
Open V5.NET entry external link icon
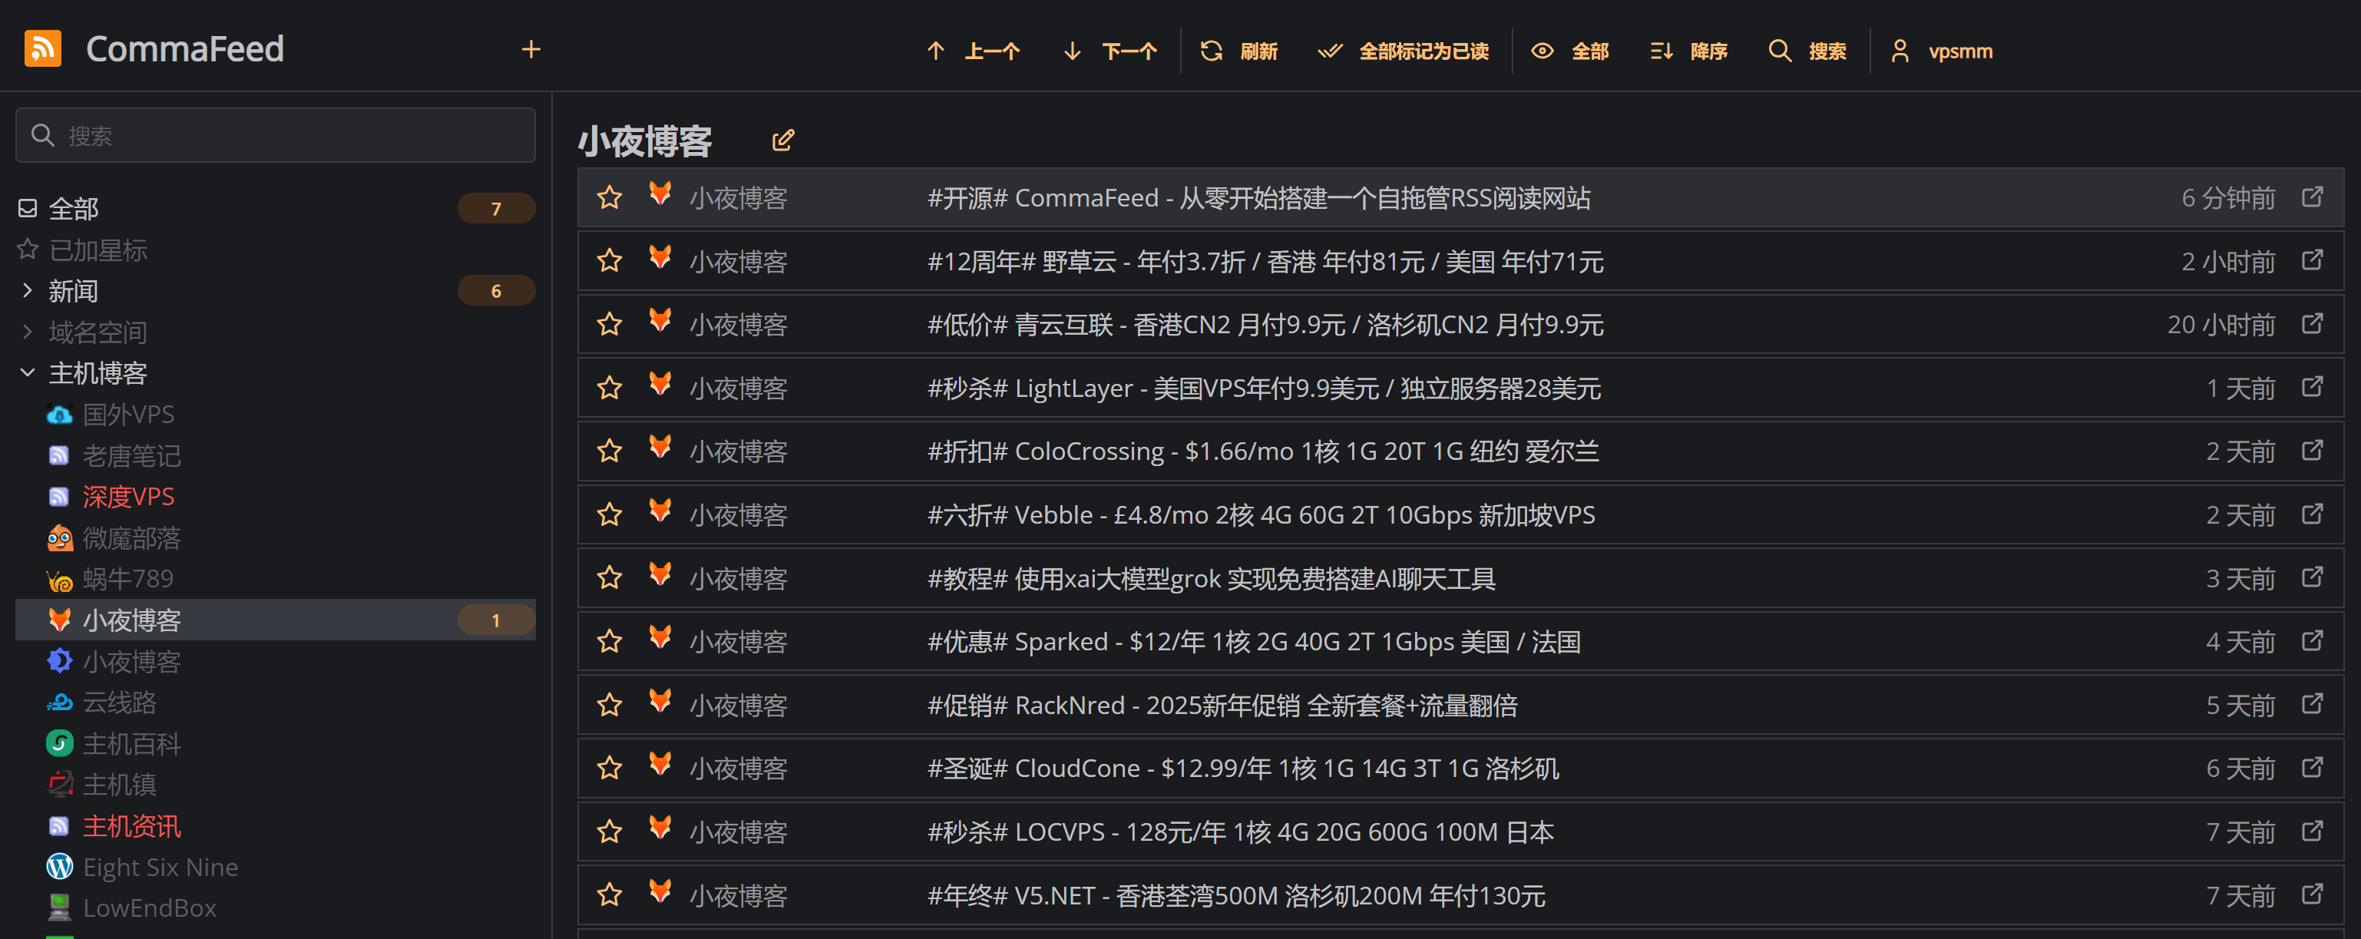tap(2313, 894)
